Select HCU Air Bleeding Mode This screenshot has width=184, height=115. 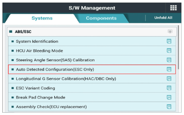(92, 51)
